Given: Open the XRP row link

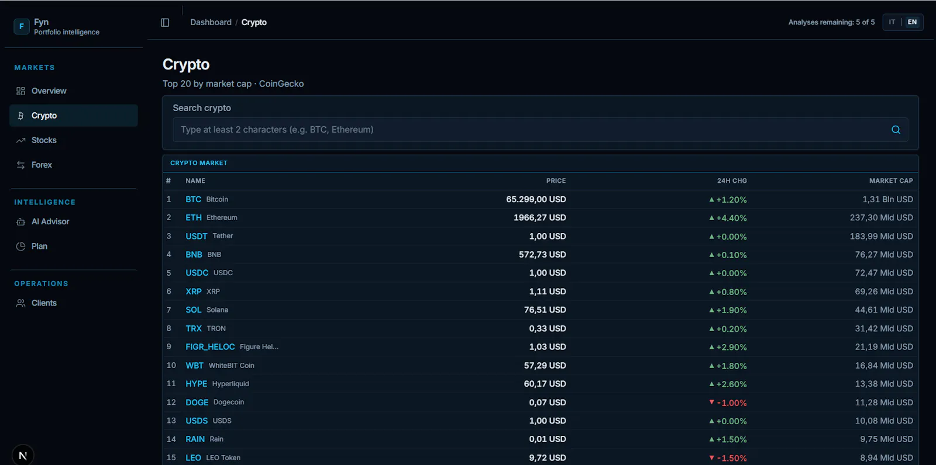Looking at the screenshot, I should coord(202,292).
